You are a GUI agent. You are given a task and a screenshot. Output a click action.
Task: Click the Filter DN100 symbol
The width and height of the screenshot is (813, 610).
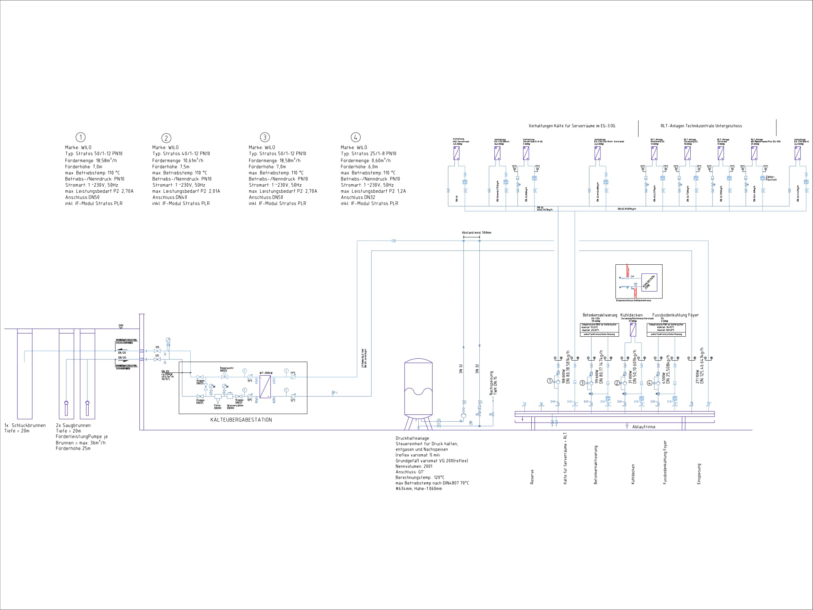click(218, 399)
